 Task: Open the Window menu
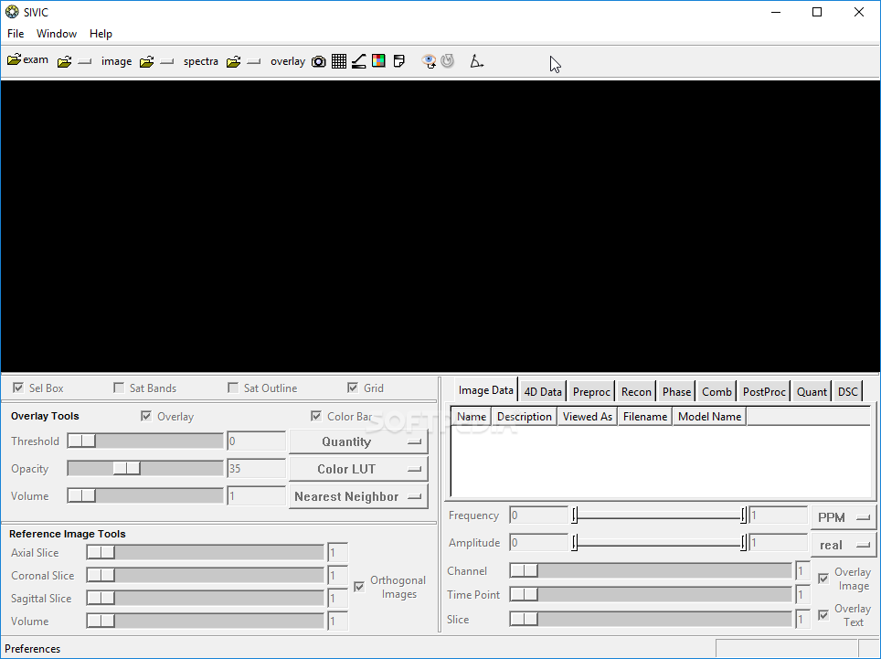point(57,34)
